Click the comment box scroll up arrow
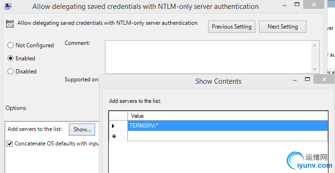This screenshot has width=335, height=173. tap(314, 45)
